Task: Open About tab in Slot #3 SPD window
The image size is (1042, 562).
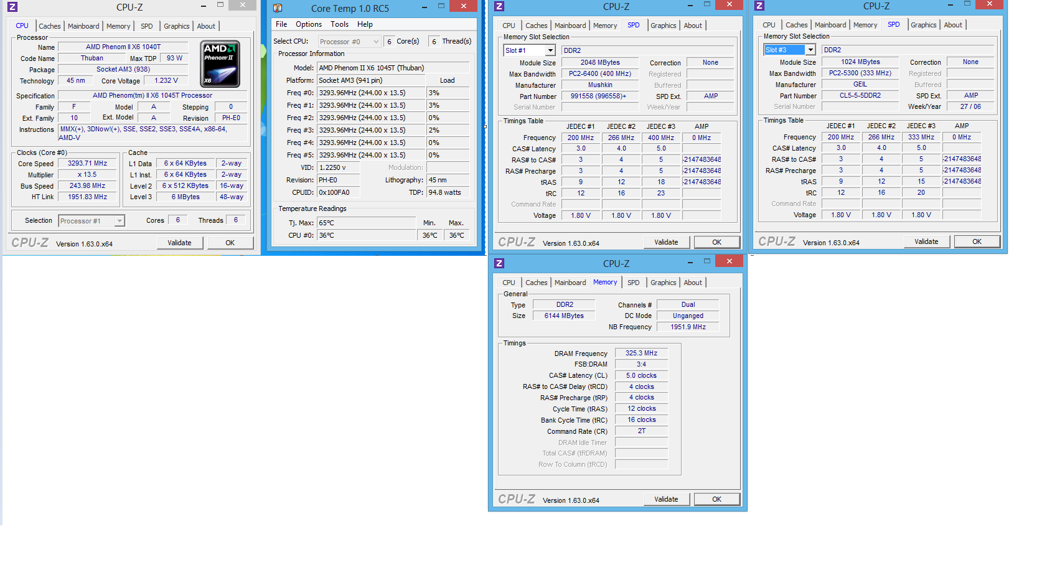Action: pos(953,25)
